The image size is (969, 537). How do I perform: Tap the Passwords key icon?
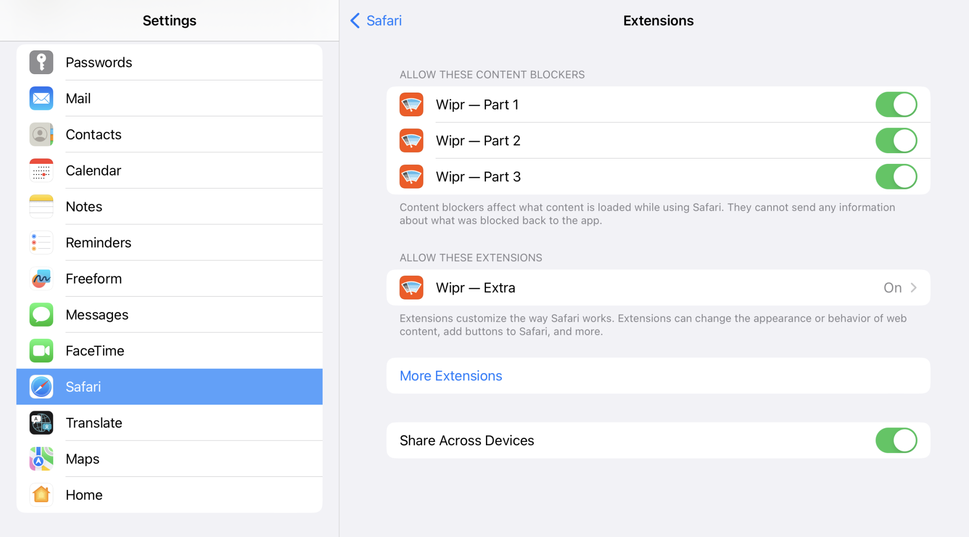tap(41, 63)
